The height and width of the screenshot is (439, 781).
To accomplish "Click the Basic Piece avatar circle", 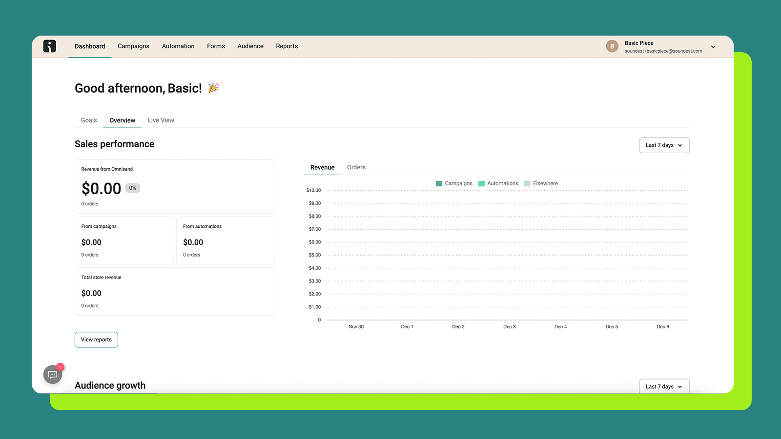I will coord(612,46).
